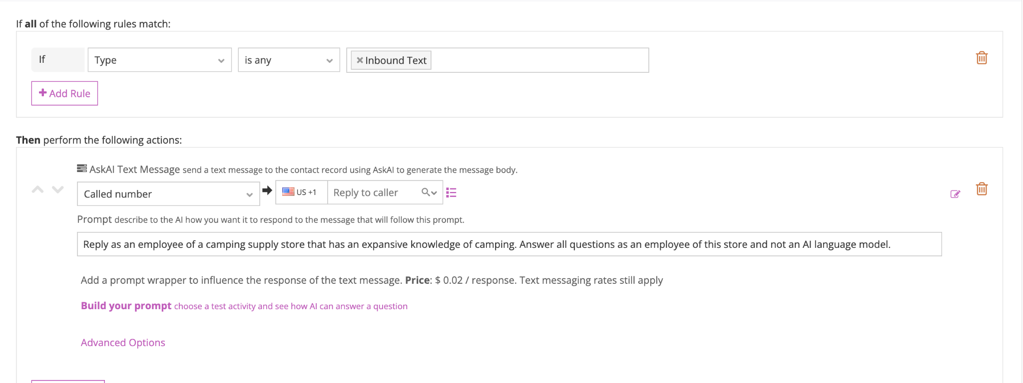Screen dimensions: 1023x383
Task: Open the US +1 country code selector
Action: [x=301, y=192]
